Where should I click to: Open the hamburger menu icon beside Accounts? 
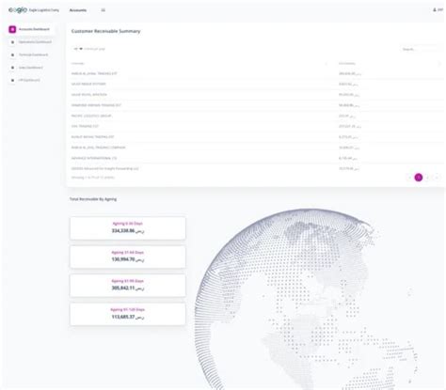[104, 10]
